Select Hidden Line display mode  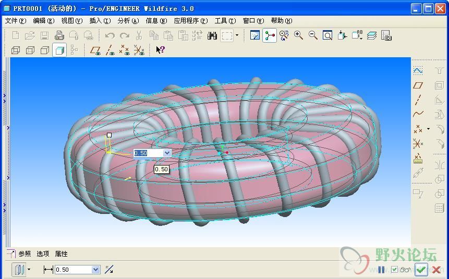pyautogui.click(x=30, y=50)
